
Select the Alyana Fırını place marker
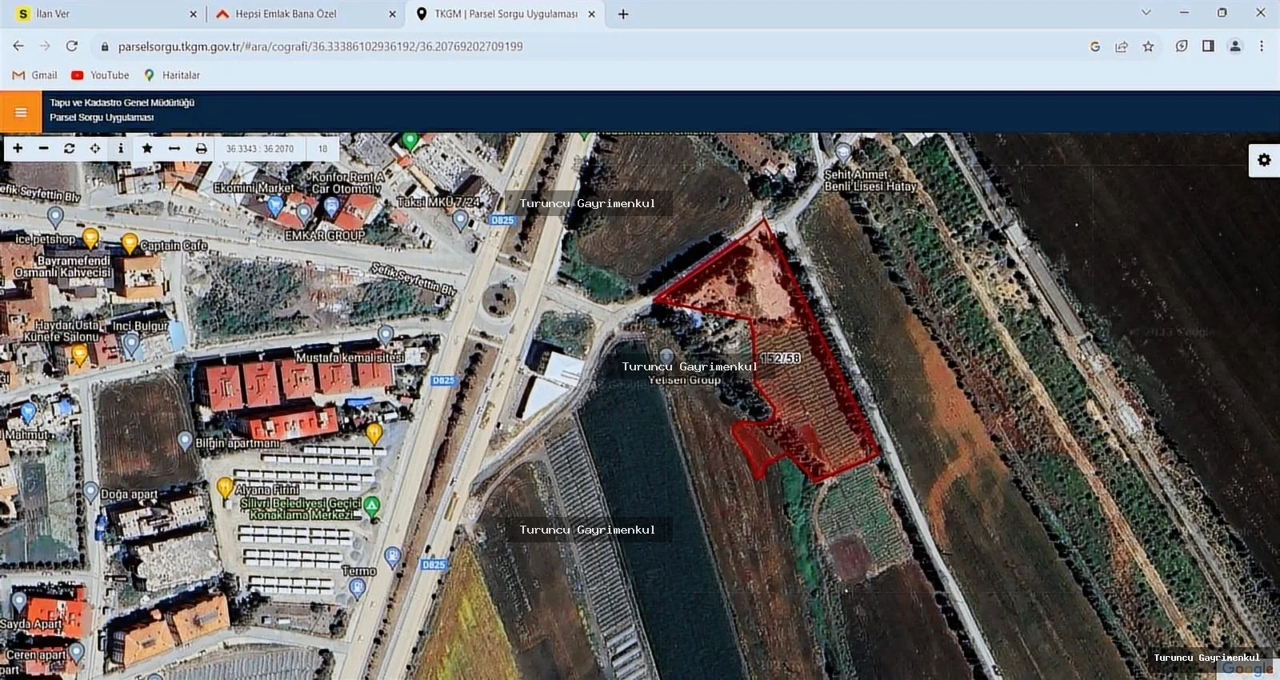point(225,486)
